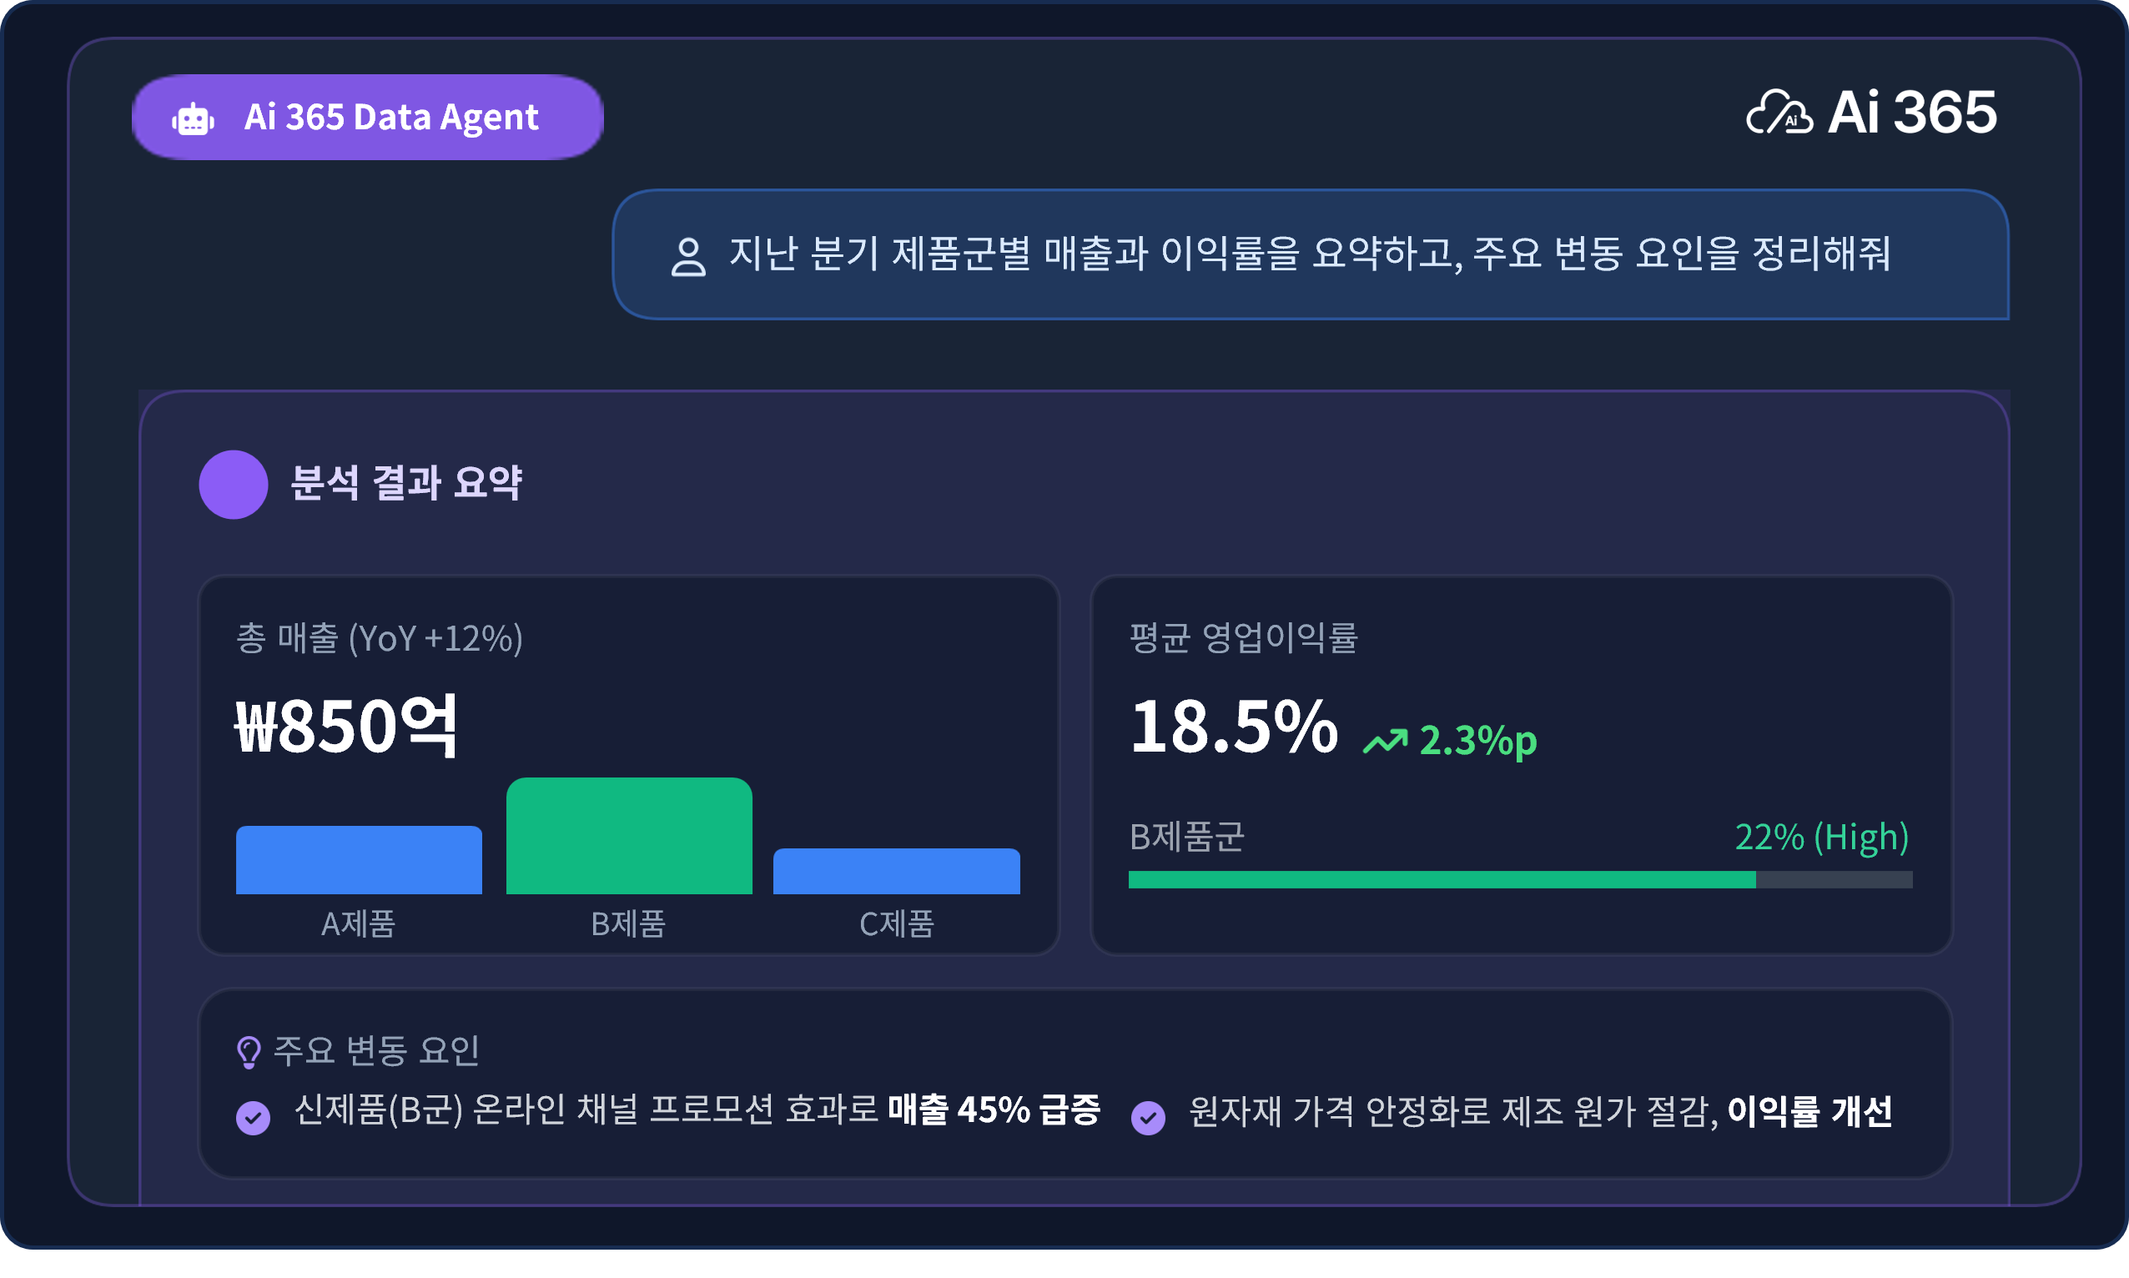
Task: Click the check icon beside 신제품(B군) item
Action: [254, 1118]
